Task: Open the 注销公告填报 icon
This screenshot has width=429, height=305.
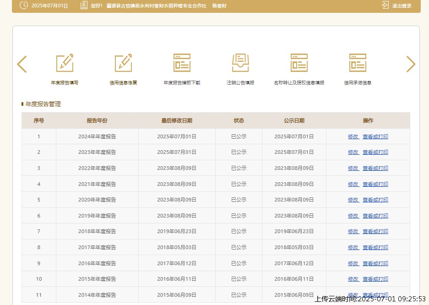Action: pyautogui.click(x=240, y=63)
